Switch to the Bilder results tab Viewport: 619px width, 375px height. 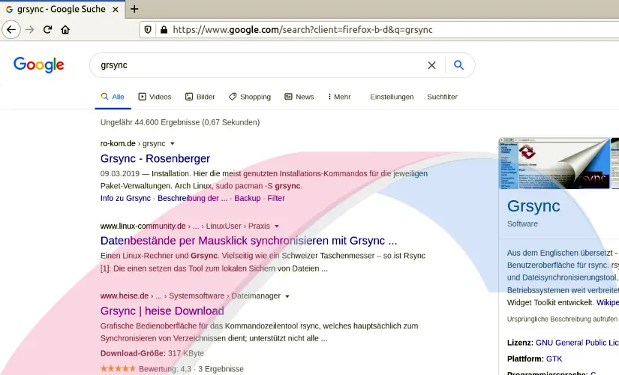(200, 97)
